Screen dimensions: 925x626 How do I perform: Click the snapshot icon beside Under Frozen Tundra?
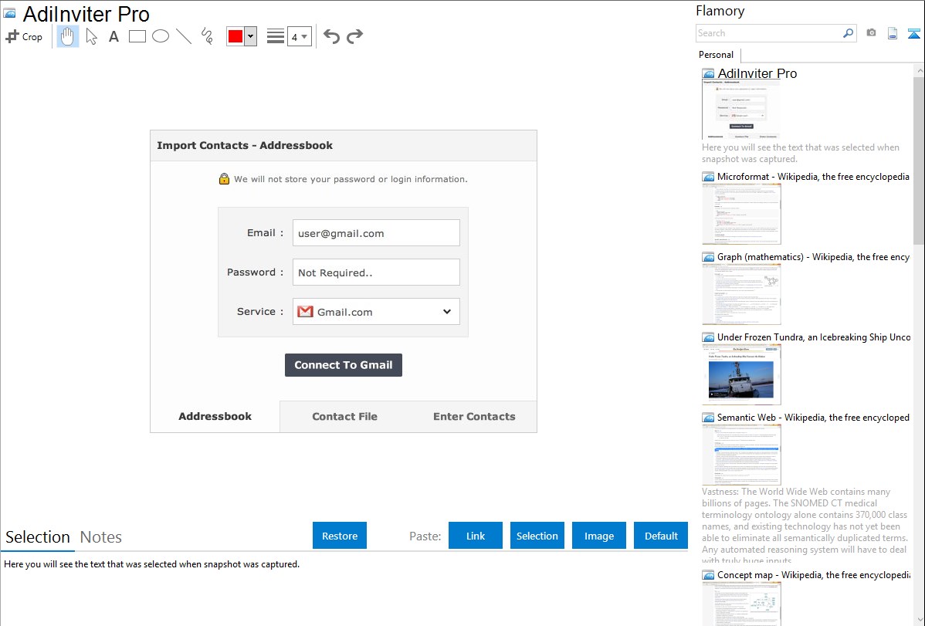[708, 337]
